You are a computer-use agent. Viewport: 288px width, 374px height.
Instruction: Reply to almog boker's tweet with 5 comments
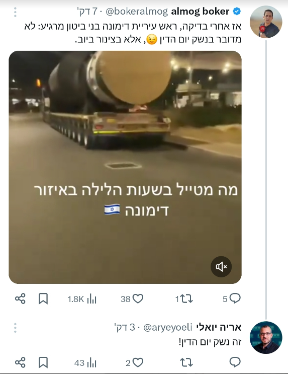[232, 298]
